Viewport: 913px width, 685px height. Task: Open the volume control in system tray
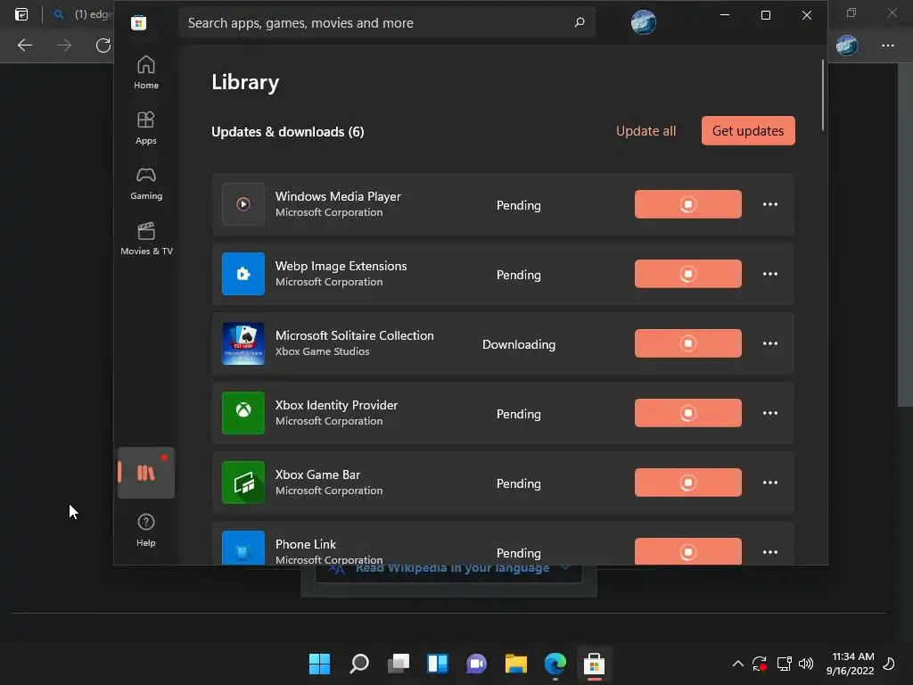point(806,664)
